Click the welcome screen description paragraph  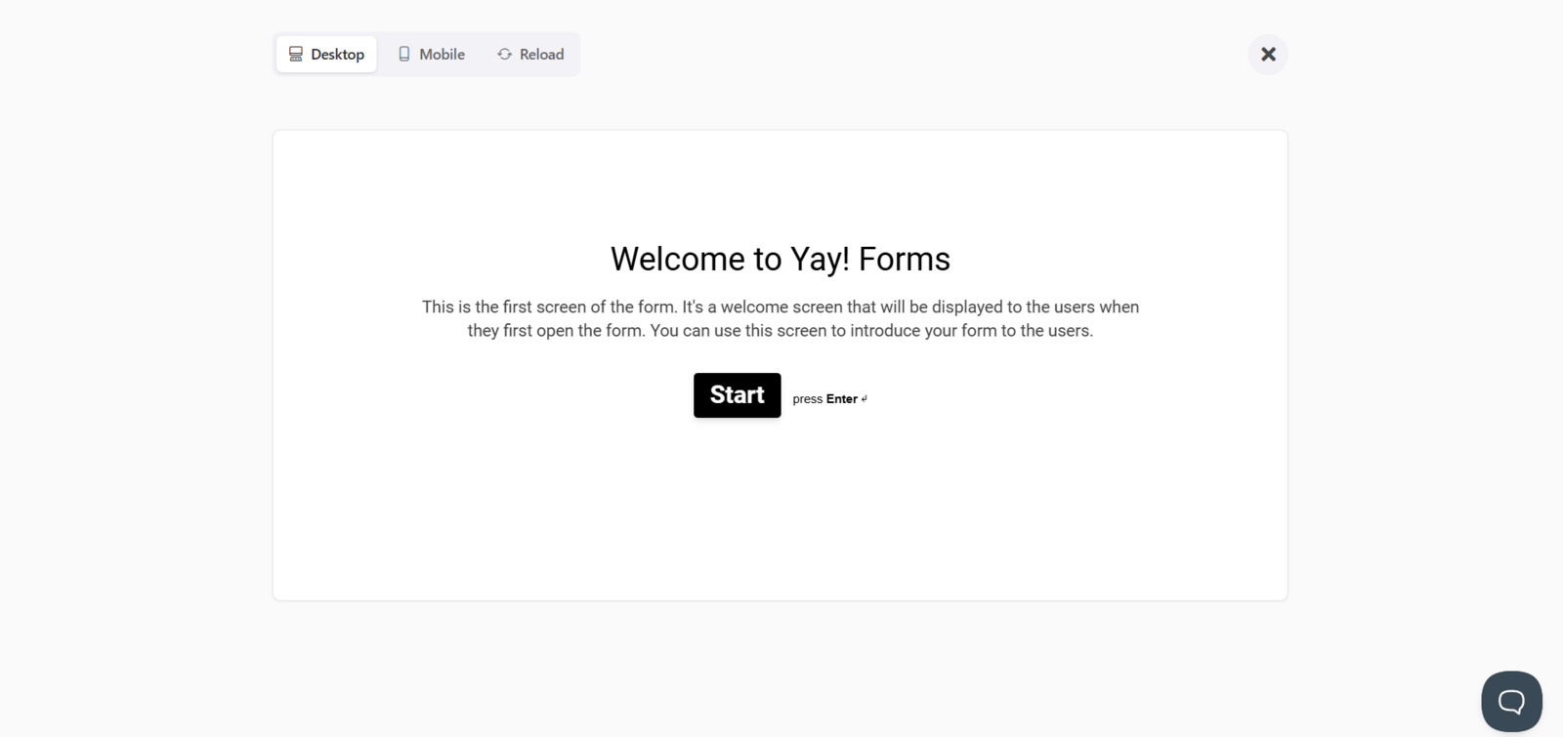tap(781, 318)
